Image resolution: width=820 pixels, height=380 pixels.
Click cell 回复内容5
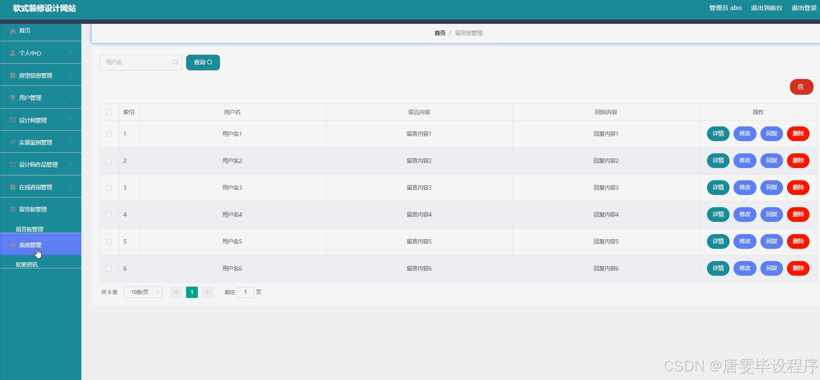coord(606,241)
